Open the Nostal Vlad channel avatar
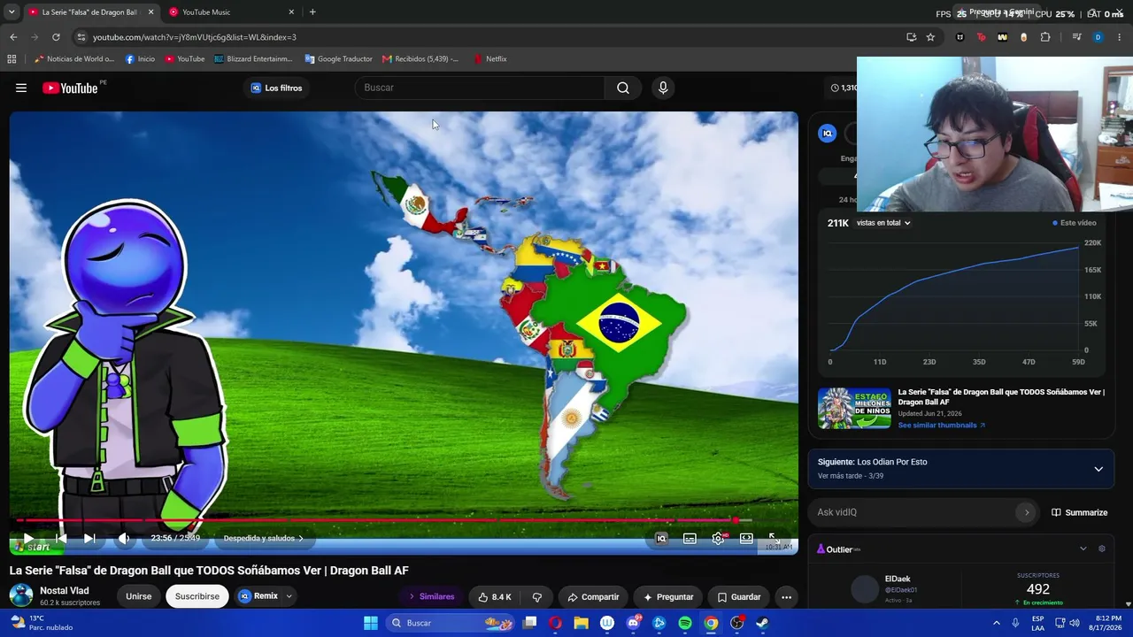Image resolution: width=1133 pixels, height=637 pixels. 21,595
